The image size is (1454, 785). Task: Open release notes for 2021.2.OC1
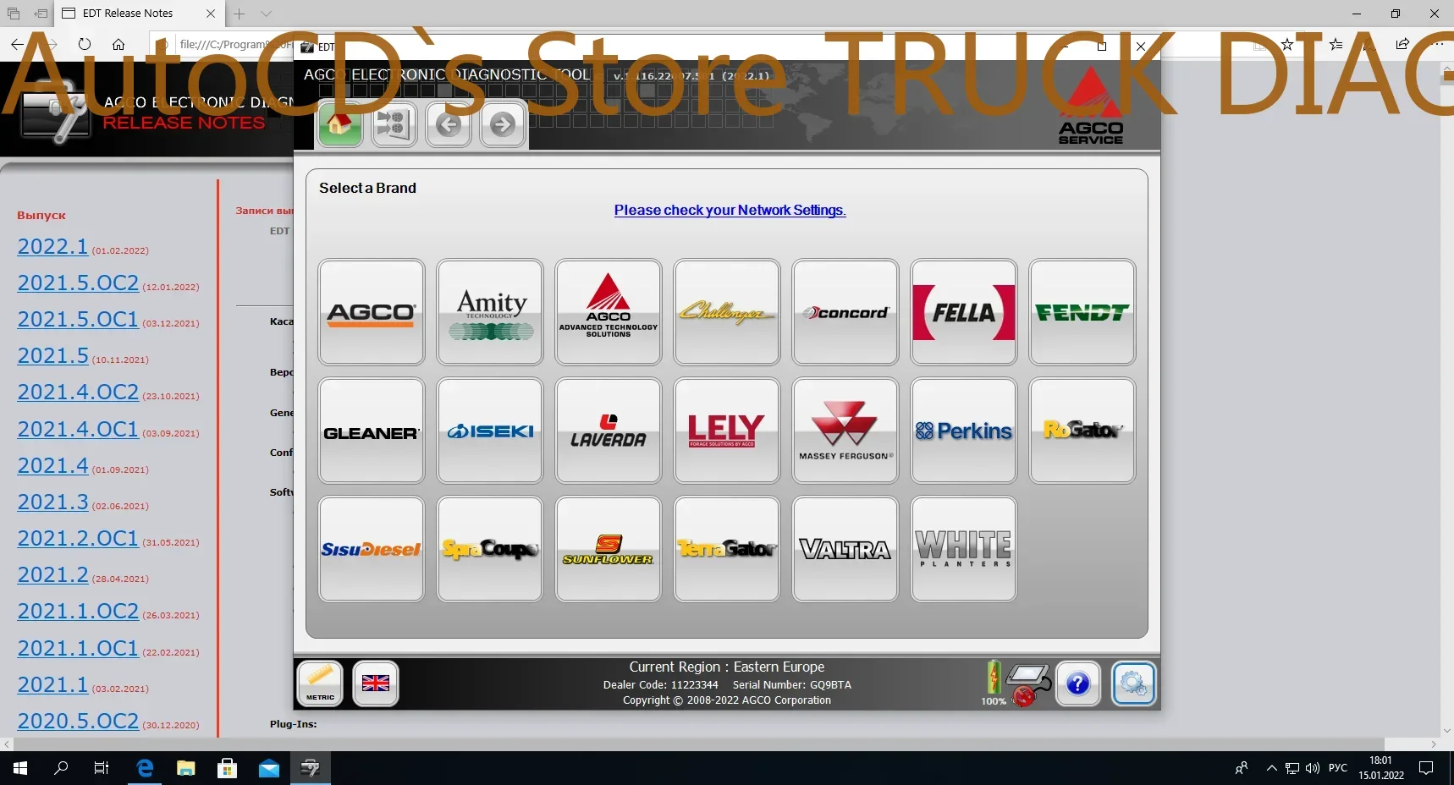point(78,538)
